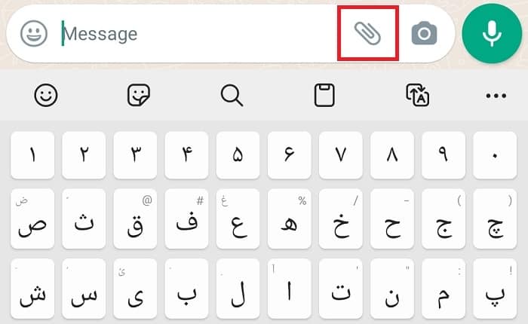Open emoji picker in message field

click(34, 33)
